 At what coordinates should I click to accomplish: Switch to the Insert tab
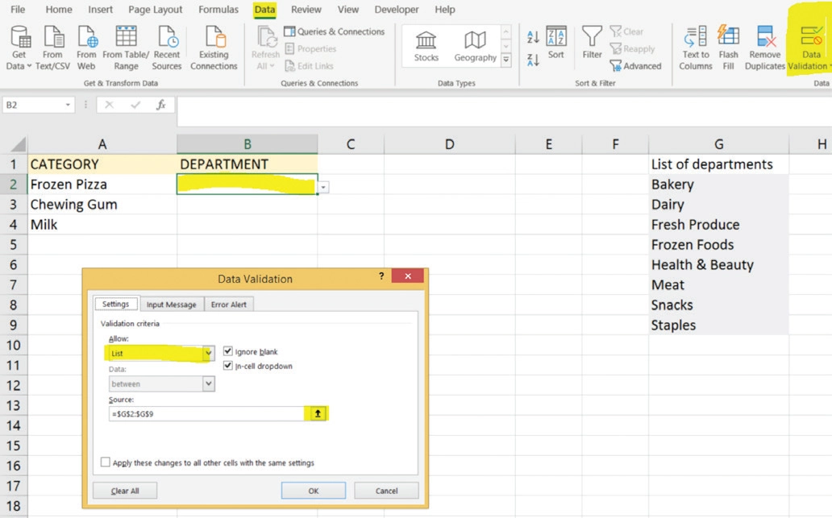100,10
